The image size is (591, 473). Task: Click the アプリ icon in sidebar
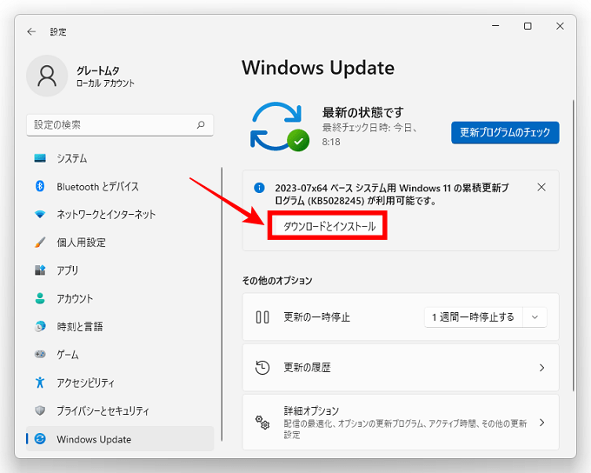click(40, 270)
